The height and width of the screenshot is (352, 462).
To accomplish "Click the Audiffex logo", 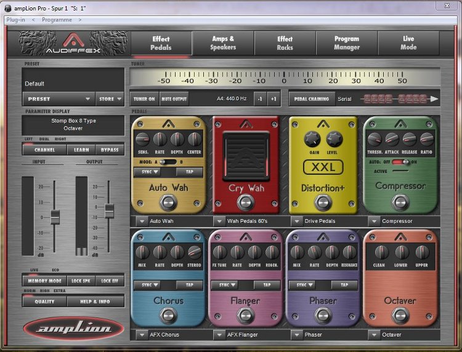I will (73, 44).
